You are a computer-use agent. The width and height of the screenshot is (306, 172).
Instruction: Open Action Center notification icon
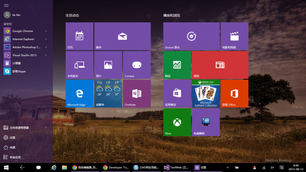pos(282,167)
